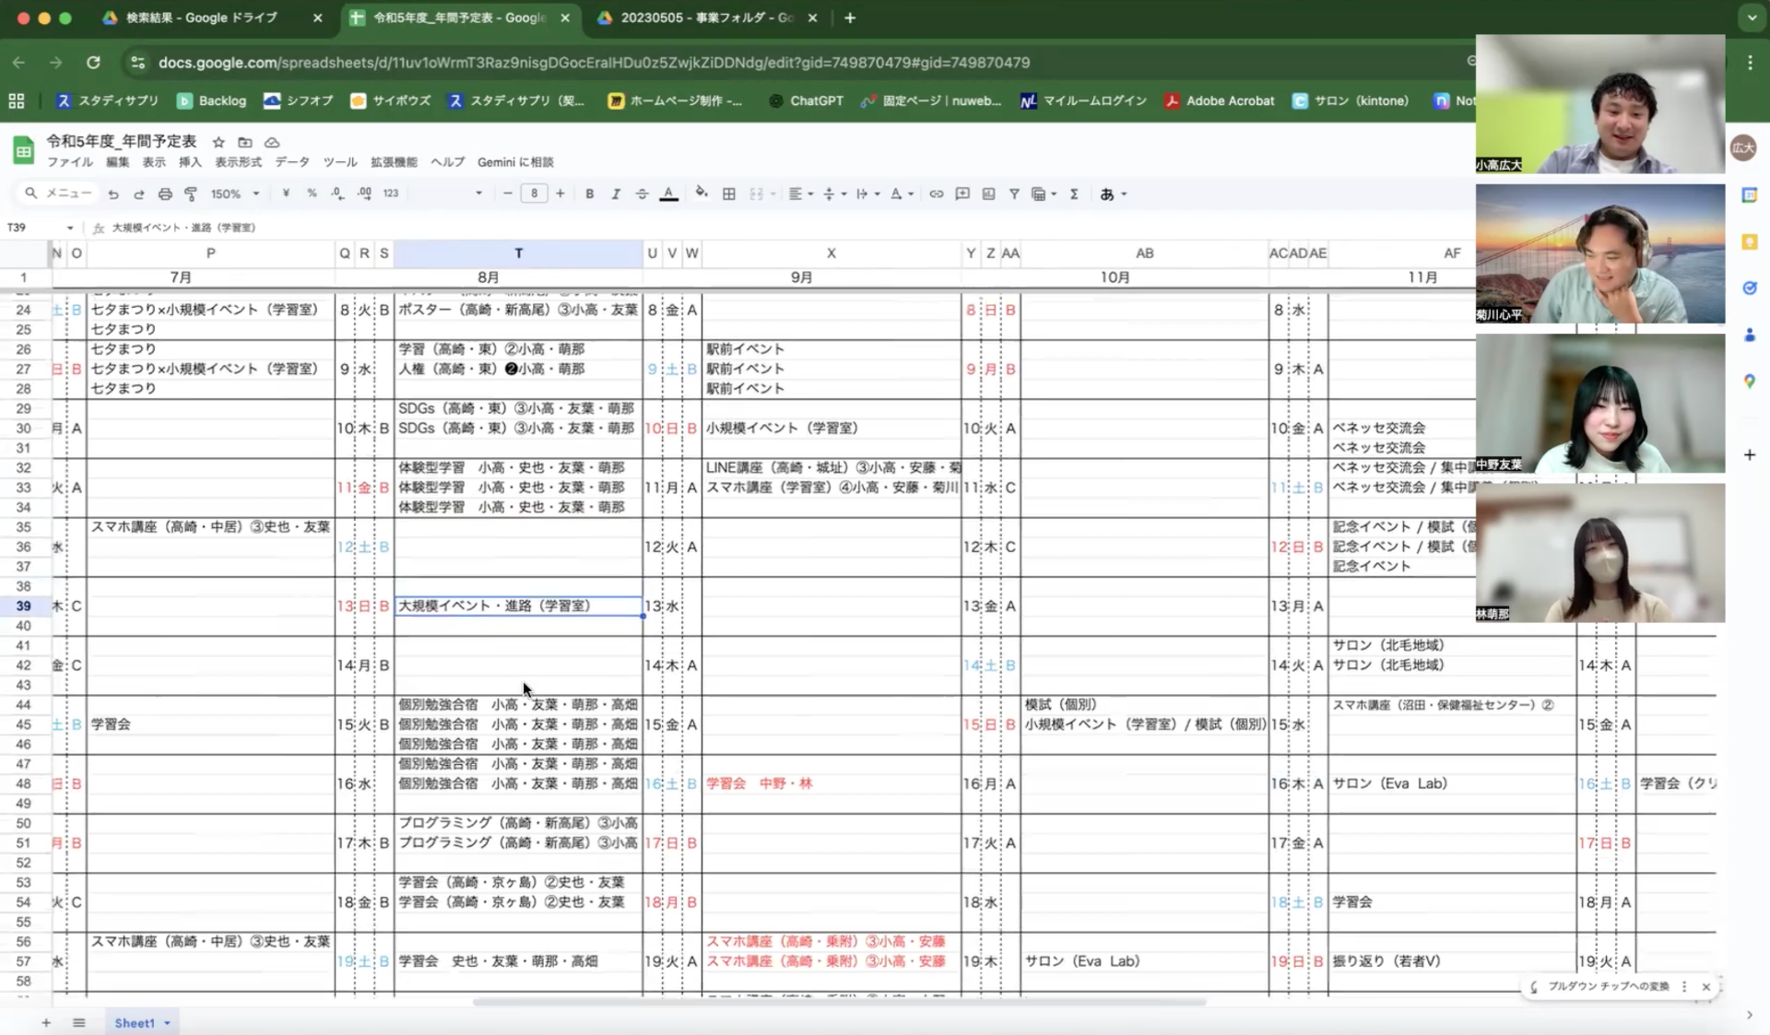Screen dimensions: 1770x1035
Task: Open the 挿入 menu
Action: tap(190, 162)
